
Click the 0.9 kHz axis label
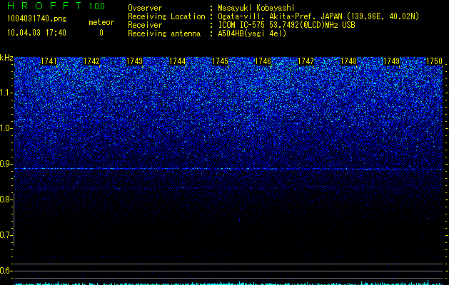(5, 164)
